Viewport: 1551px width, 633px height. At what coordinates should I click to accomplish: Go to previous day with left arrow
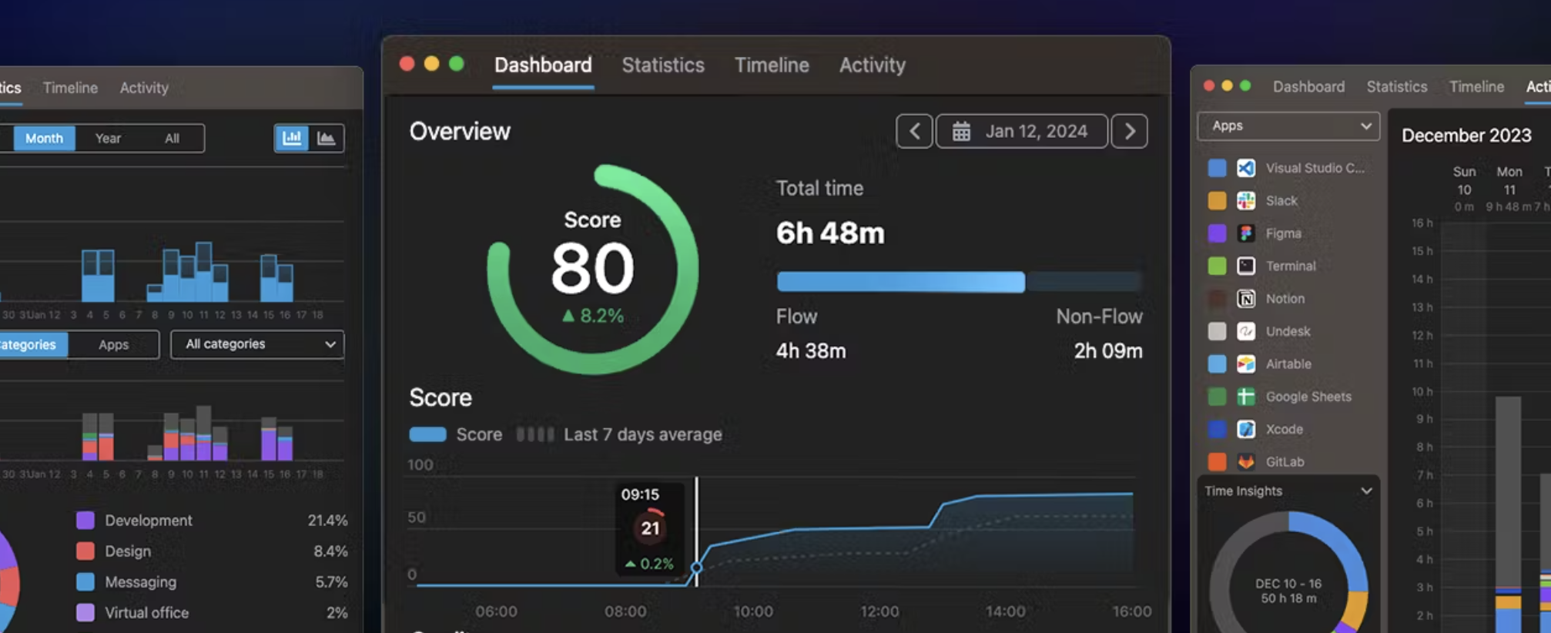point(914,131)
